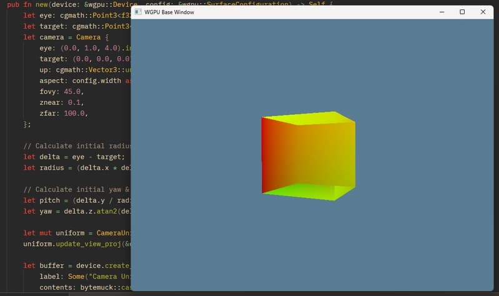The image size is (499, 296).
Task: Click the 'uniform.update_view_proj' code line
Action: coord(77,244)
